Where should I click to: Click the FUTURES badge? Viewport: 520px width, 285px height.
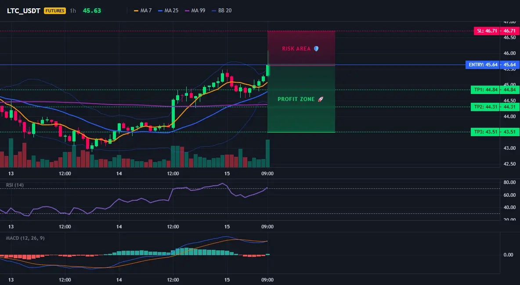pos(55,11)
